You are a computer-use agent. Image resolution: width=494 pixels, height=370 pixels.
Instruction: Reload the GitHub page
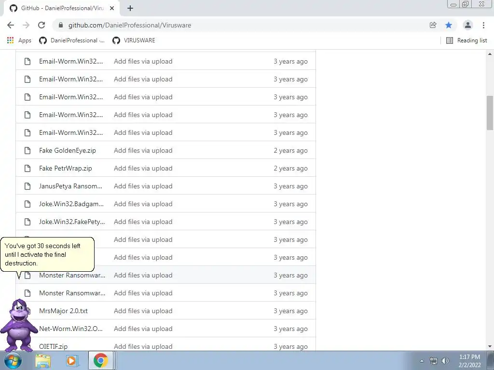pyautogui.click(x=41, y=25)
